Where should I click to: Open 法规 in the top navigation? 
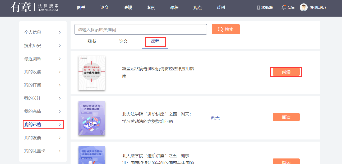click(x=128, y=8)
